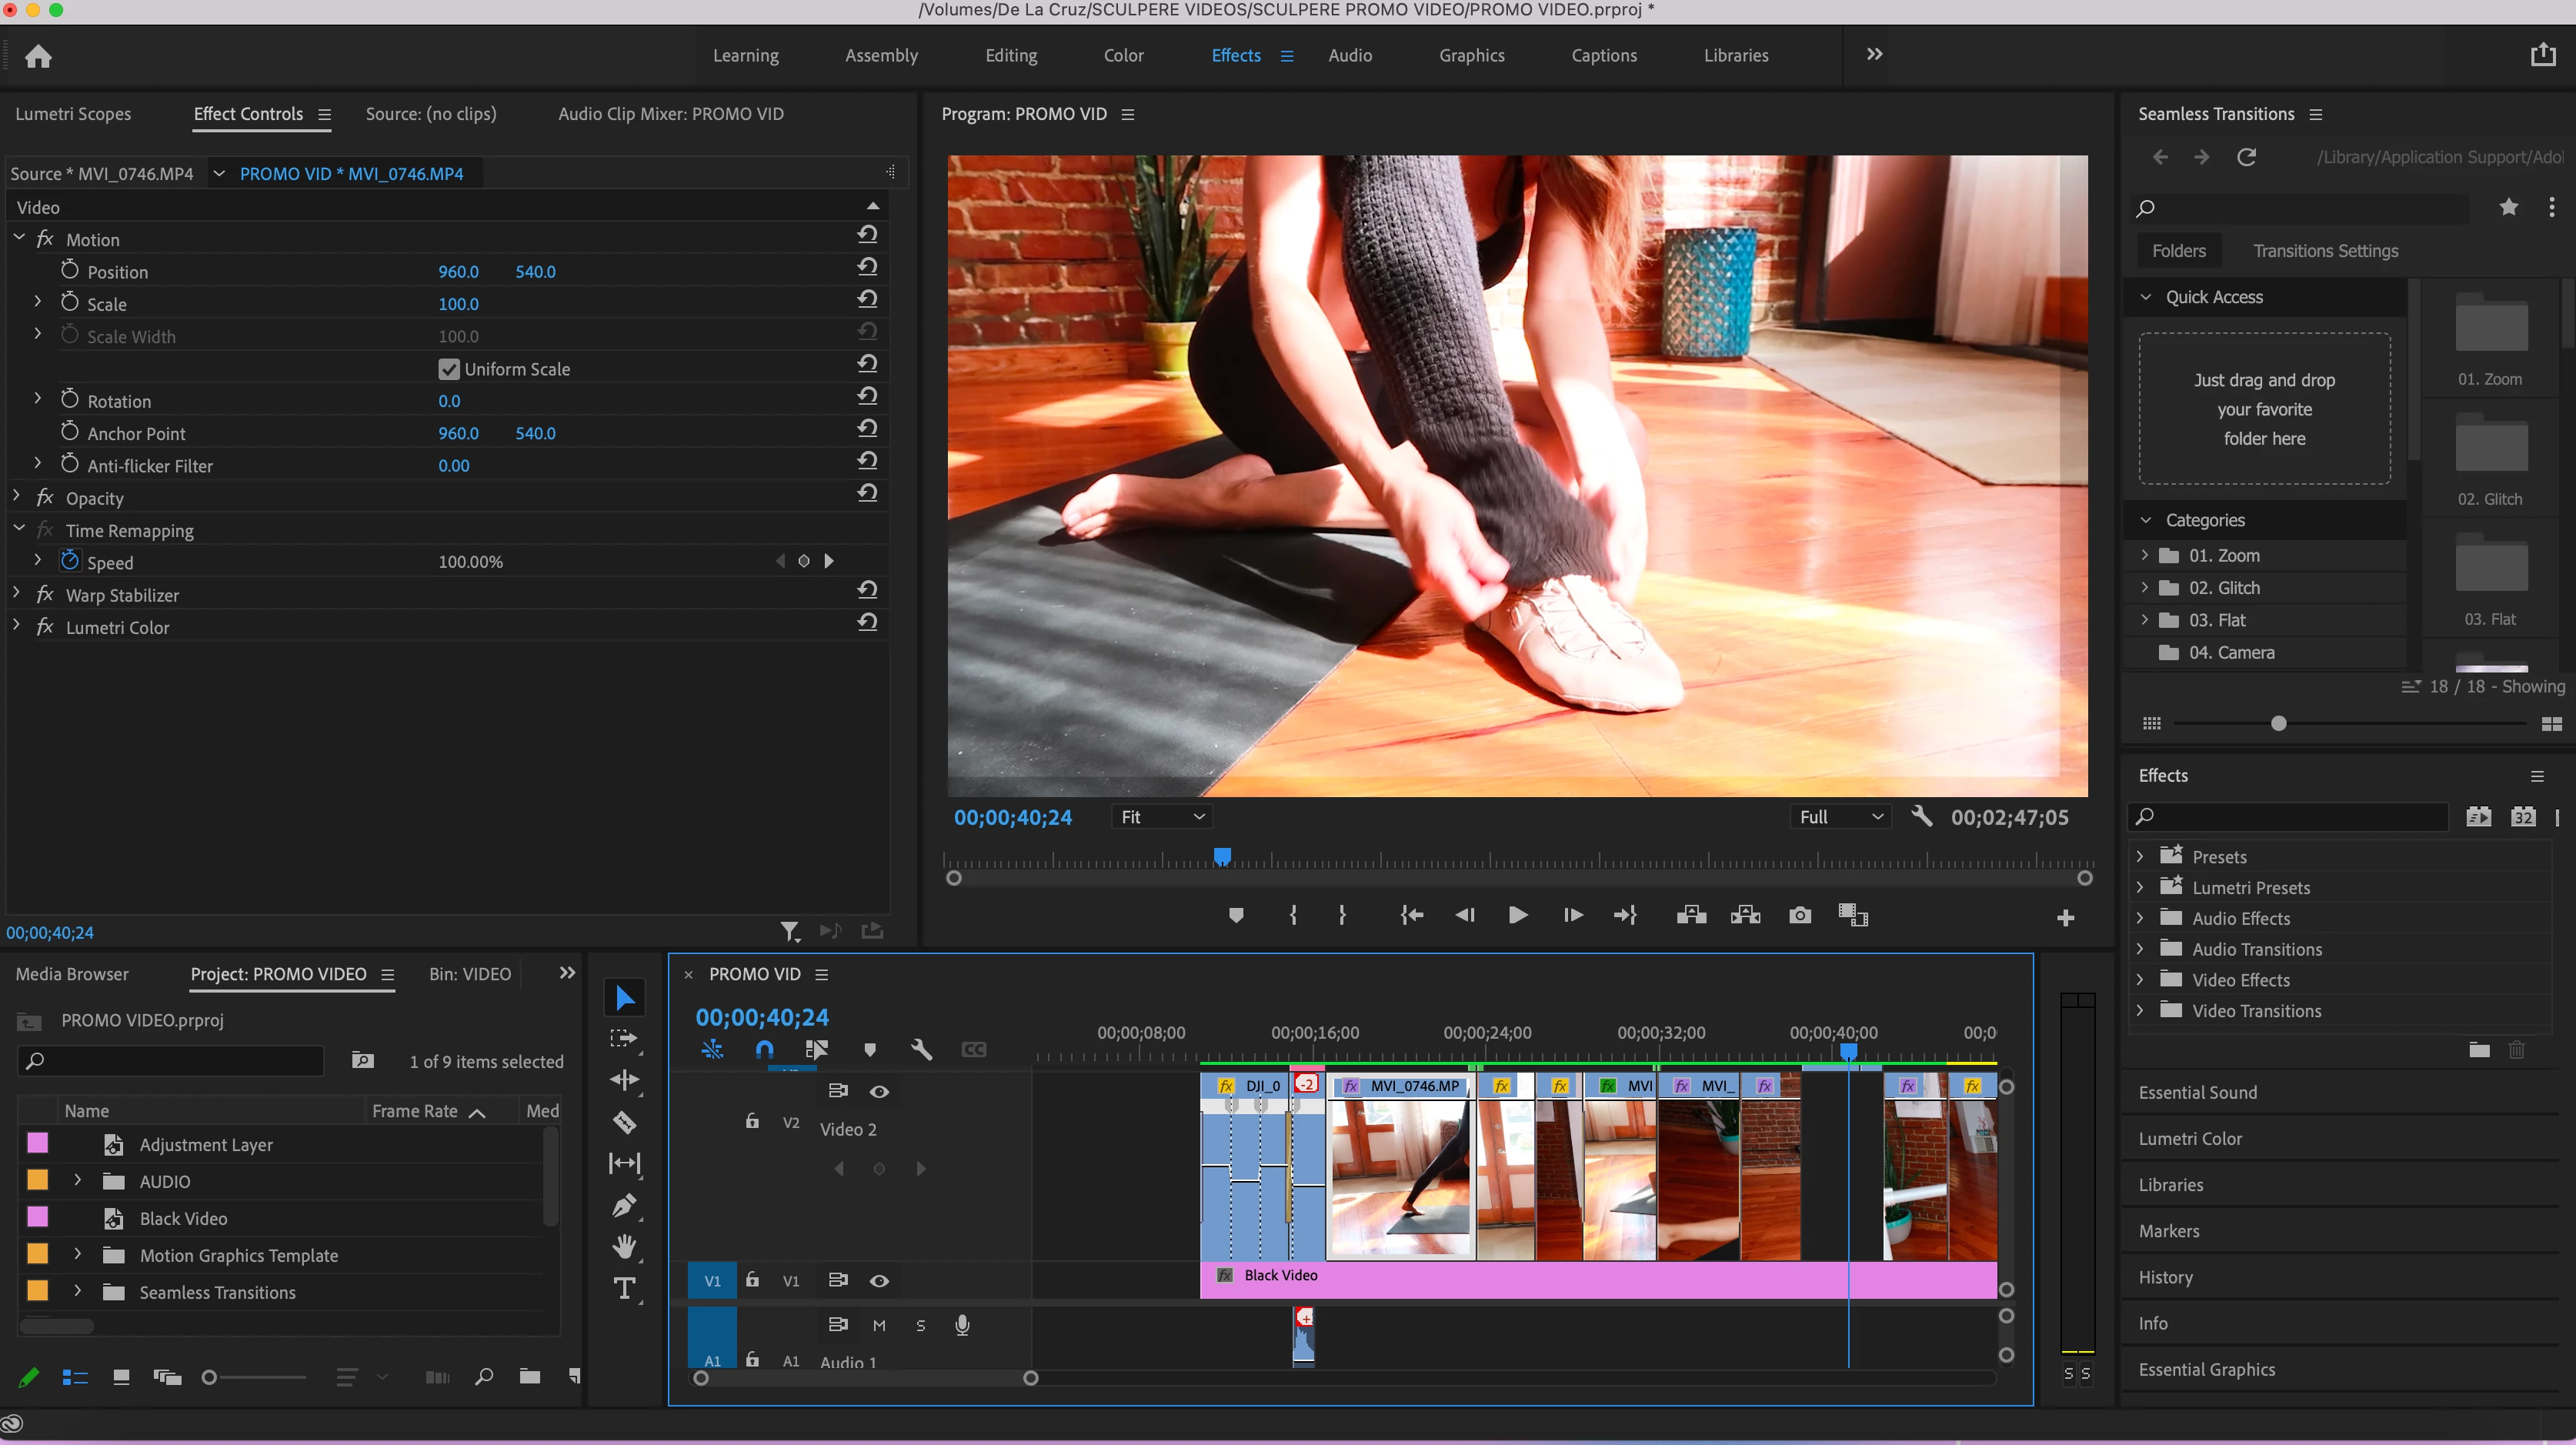Adjust the Seamless Transitions thumbnail size slider
Viewport: 2576px width, 1445px height.
pyautogui.click(x=2278, y=723)
